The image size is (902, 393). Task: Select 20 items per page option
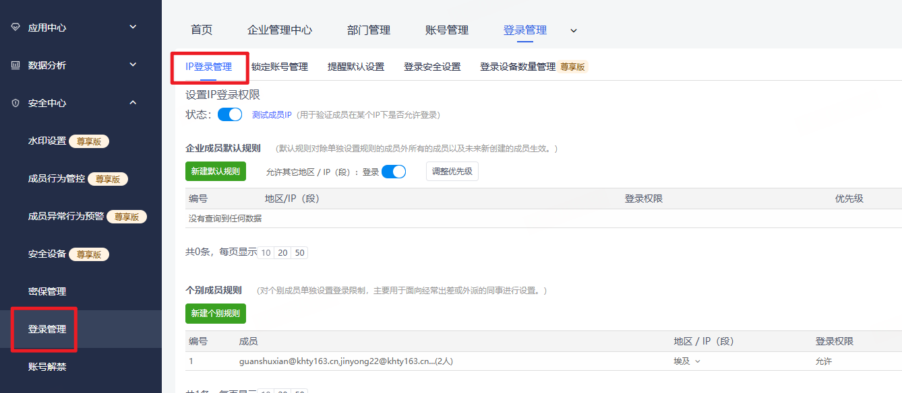[x=282, y=253]
